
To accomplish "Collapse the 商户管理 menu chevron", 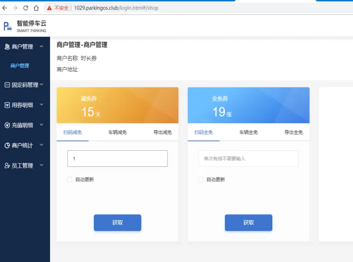I will (41, 46).
